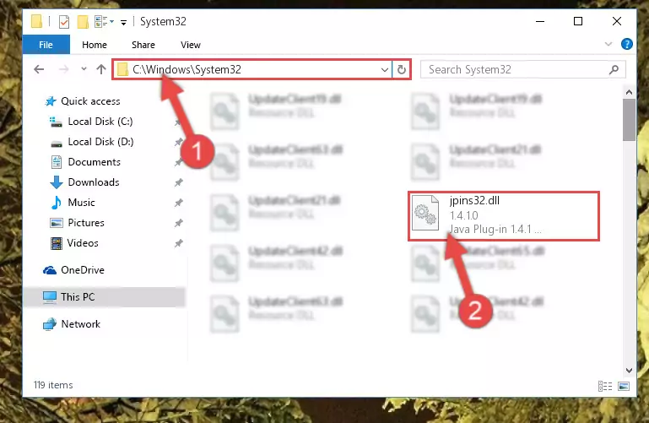Click the Documents icon in sidebar
This screenshot has width=649, height=423.
(57, 162)
